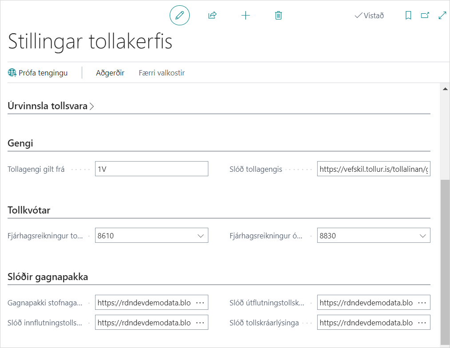The height and width of the screenshot is (348, 450).
Task: Click the Prófa tengingu globe action
Action: click(38, 73)
